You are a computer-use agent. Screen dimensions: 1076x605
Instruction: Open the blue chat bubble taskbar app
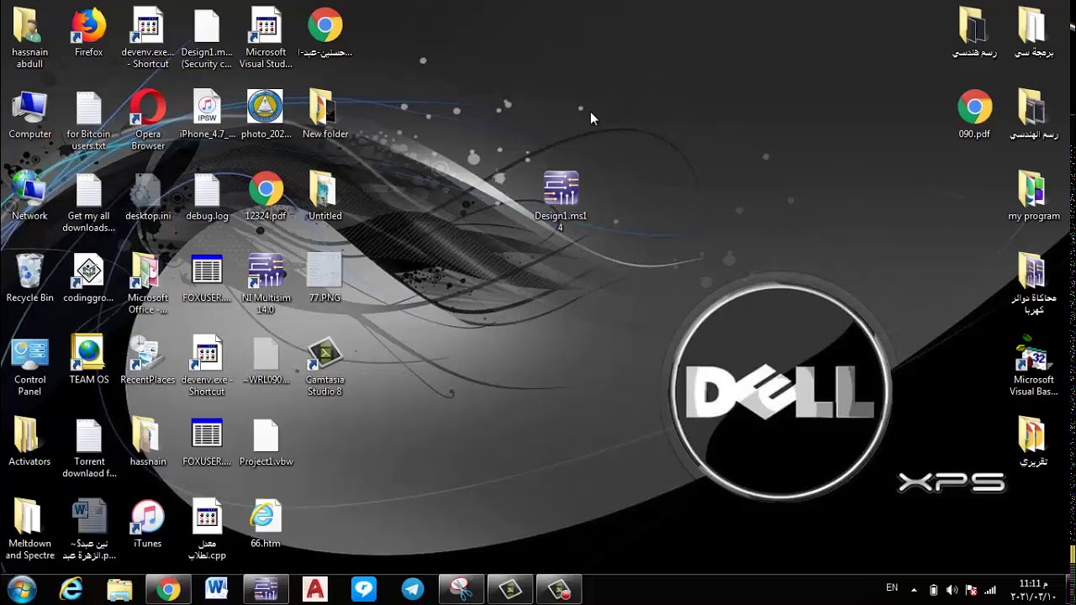pos(363,590)
